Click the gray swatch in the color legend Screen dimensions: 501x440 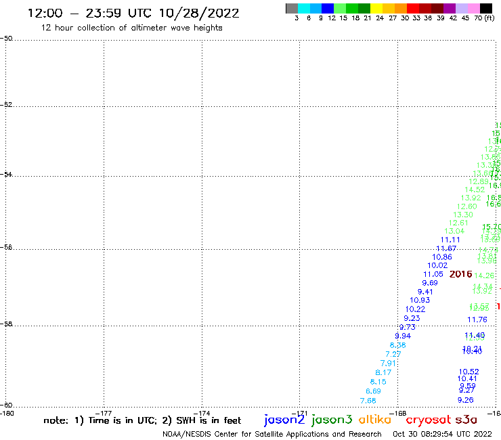(292, 9)
